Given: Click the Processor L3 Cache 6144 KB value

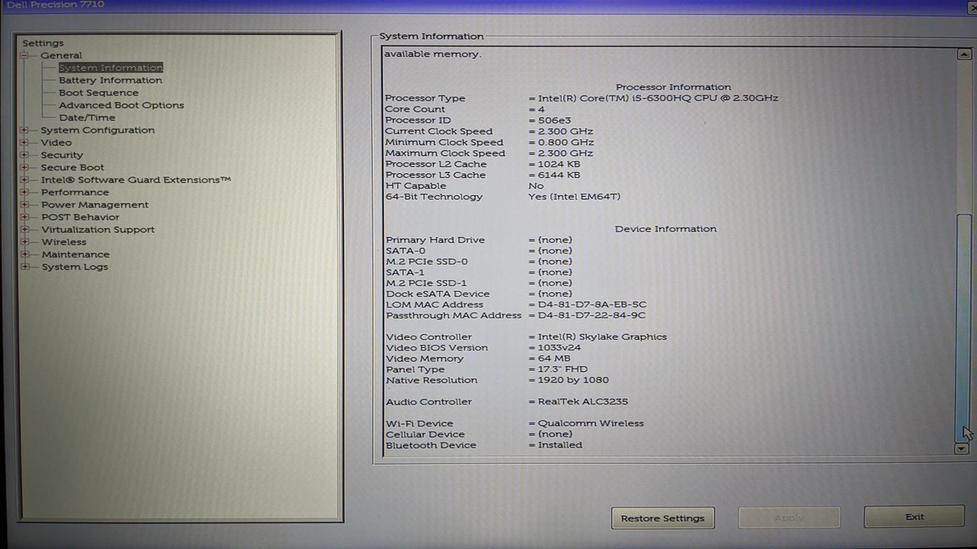Looking at the screenshot, I should pyautogui.click(x=559, y=175).
